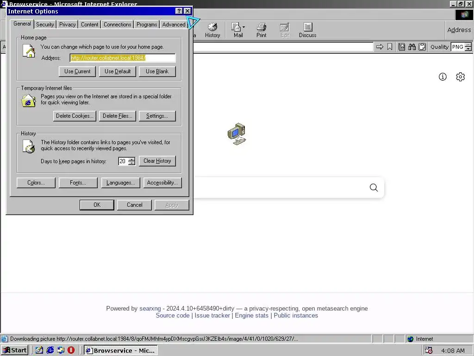This screenshot has height=356, width=474.
Task: Select the General tab
Action: point(22,24)
